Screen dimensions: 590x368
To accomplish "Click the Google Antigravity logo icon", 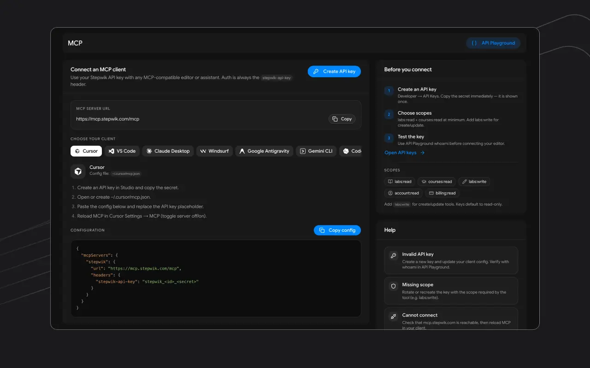I will tap(242, 151).
